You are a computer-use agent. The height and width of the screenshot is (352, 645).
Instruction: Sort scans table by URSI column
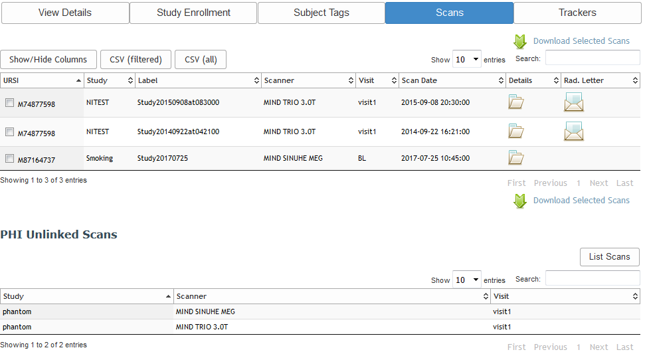coord(42,80)
